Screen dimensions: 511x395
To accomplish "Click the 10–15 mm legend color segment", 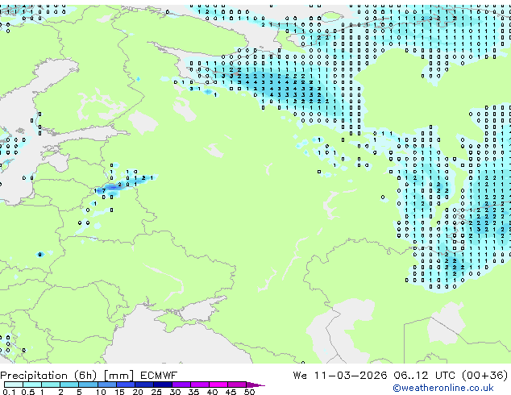I will tap(106, 385).
